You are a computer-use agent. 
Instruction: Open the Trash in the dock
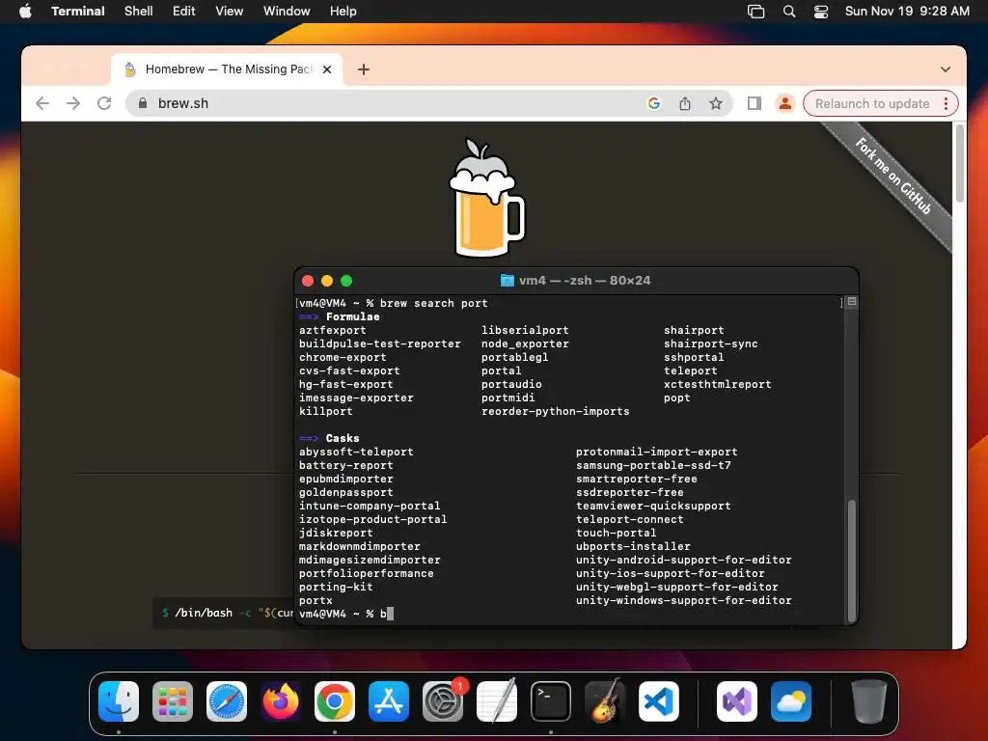tap(869, 701)
